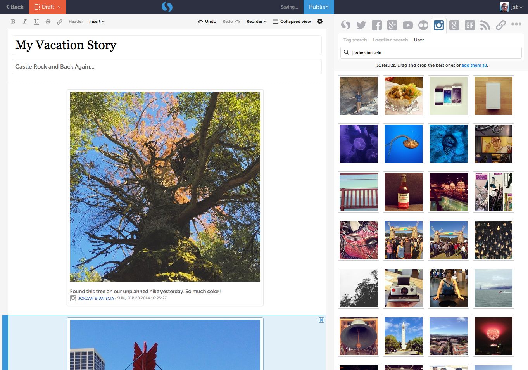The height and width of the screenshot is (370, 528).
Task: Redo the last undone edit
Action: pyautogui.click(x=231, y=21)
